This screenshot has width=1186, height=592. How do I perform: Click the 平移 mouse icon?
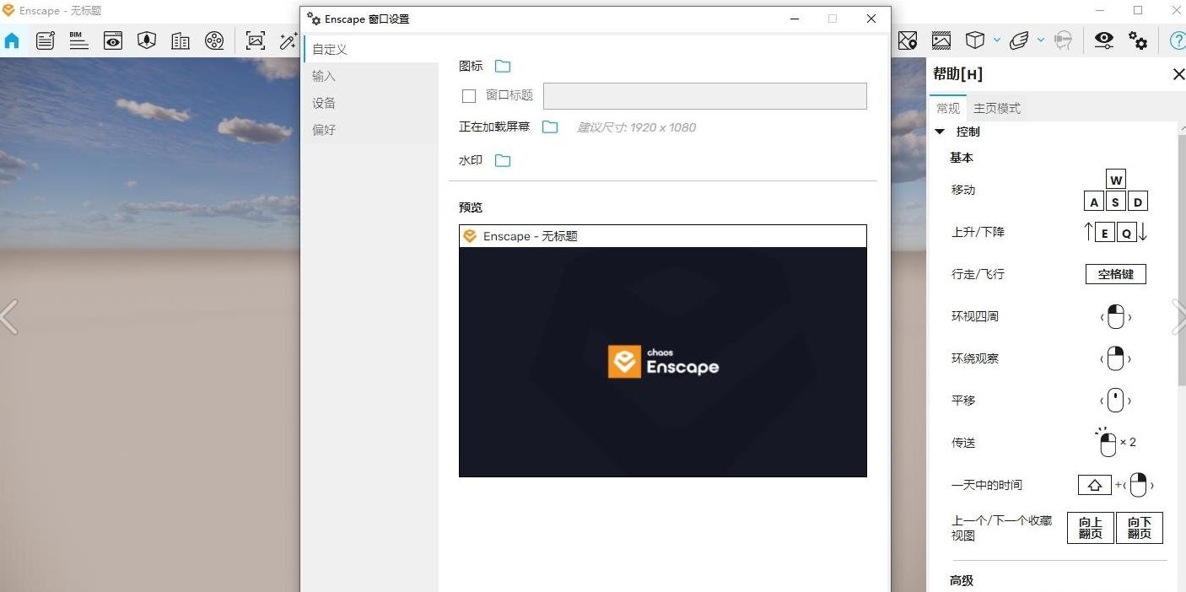tap(1115, 401)
